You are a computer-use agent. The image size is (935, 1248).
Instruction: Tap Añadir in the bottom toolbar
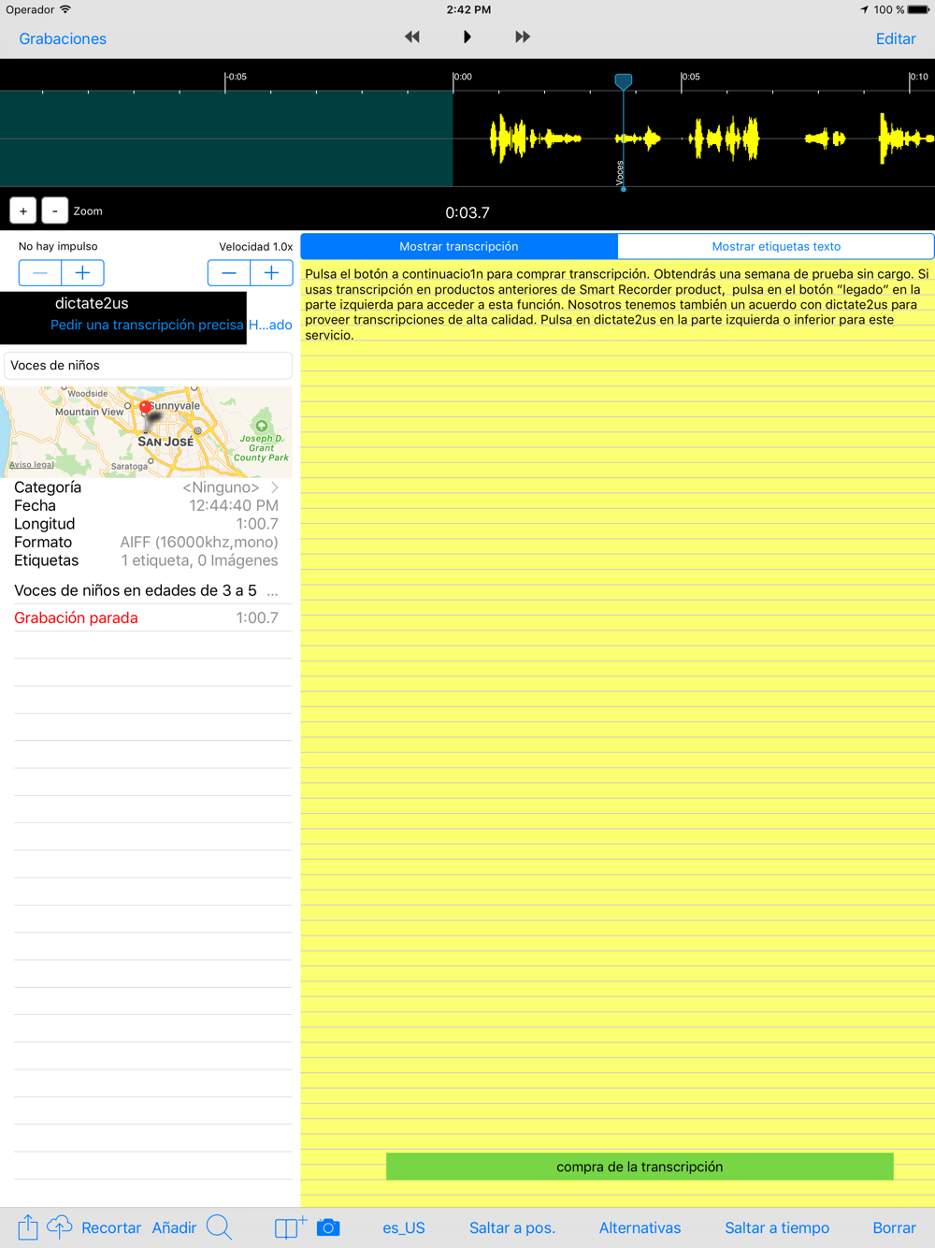(x=174, y=1227)
